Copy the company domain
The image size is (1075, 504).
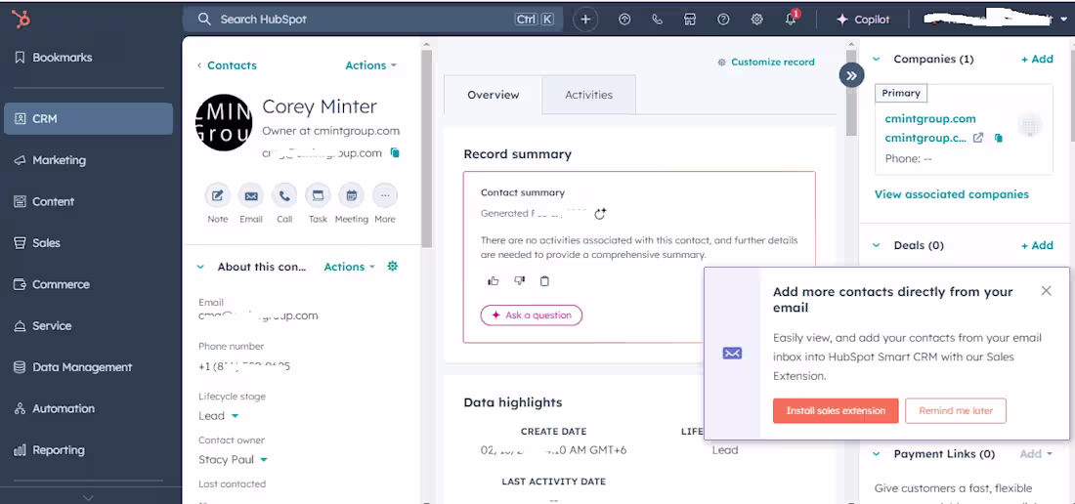[x=998, y=139]
